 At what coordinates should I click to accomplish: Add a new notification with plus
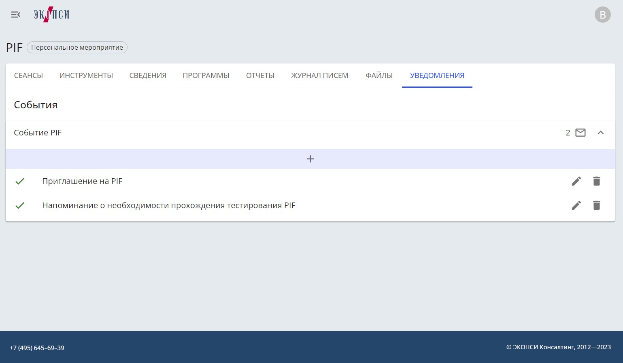coord(310,159)
